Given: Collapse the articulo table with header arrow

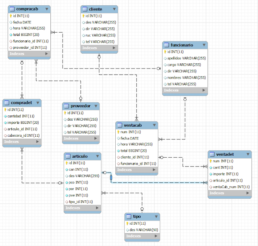Looking at the screenshot, I should [98, 156].
